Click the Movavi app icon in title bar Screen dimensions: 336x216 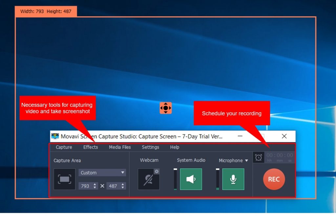point(55,136)
